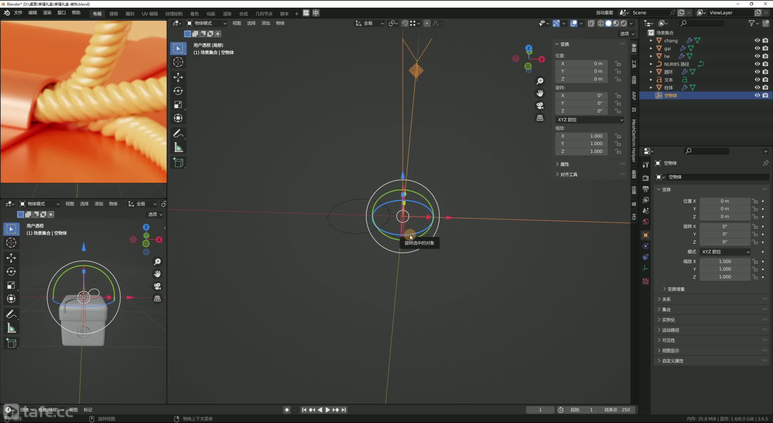Click the Blender logo menu icon
773x423 pixels.
pyautogui.click(x=7, y=13)
